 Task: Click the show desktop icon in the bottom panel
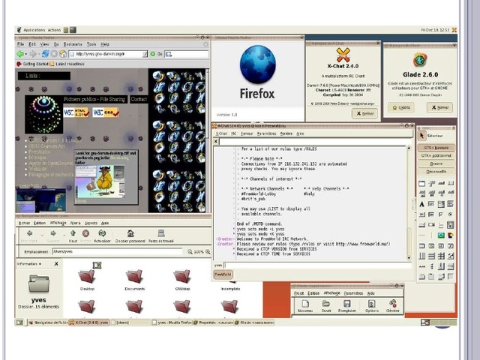[19, 322]
